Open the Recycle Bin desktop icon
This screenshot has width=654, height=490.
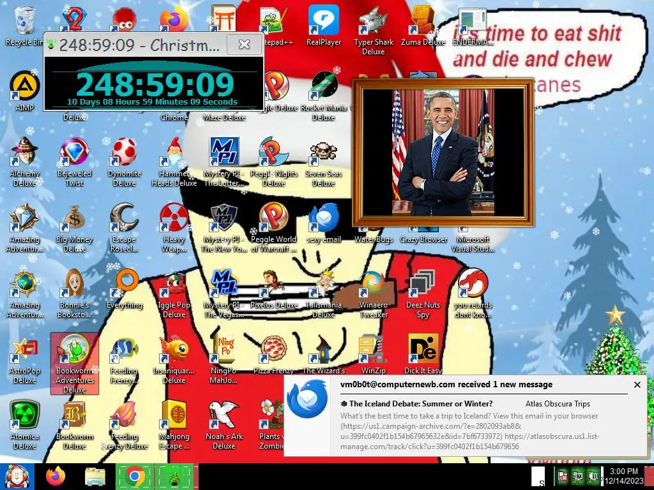(x=24, y=26)
